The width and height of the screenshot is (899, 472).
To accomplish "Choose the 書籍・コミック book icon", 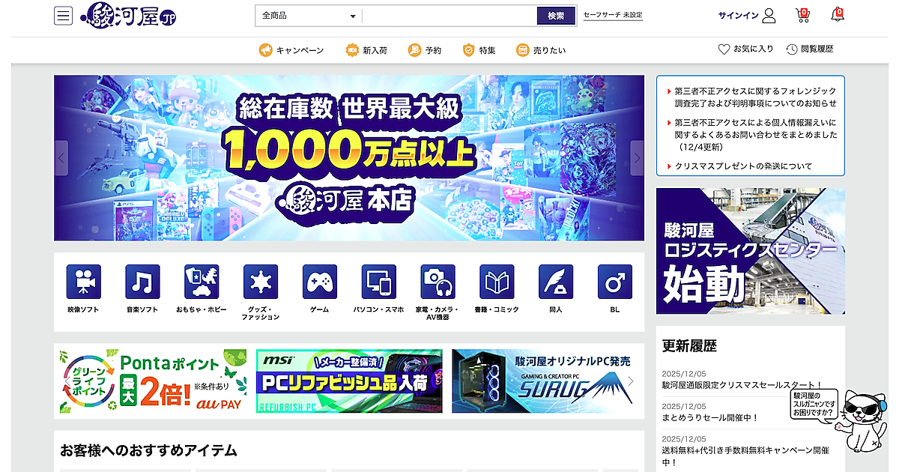I will 497,282.
